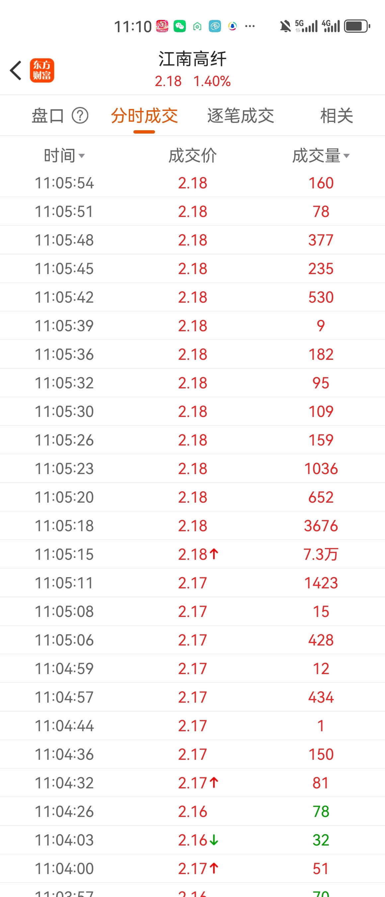Sort by 时间 column dropdown arrow

(x=82, y=156)
